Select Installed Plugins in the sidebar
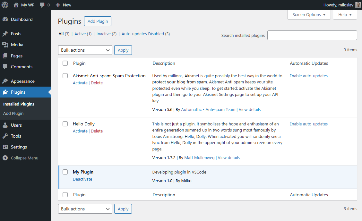This screenshot has height=221, width=362. [x=19, y=104]
